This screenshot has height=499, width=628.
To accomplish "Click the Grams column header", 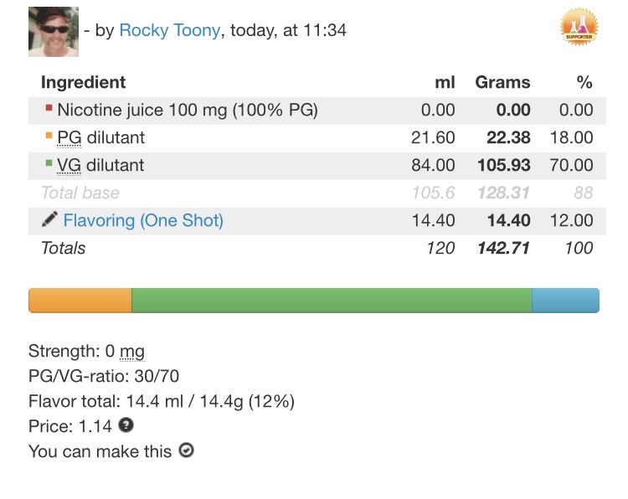I will tap(502, 82).
